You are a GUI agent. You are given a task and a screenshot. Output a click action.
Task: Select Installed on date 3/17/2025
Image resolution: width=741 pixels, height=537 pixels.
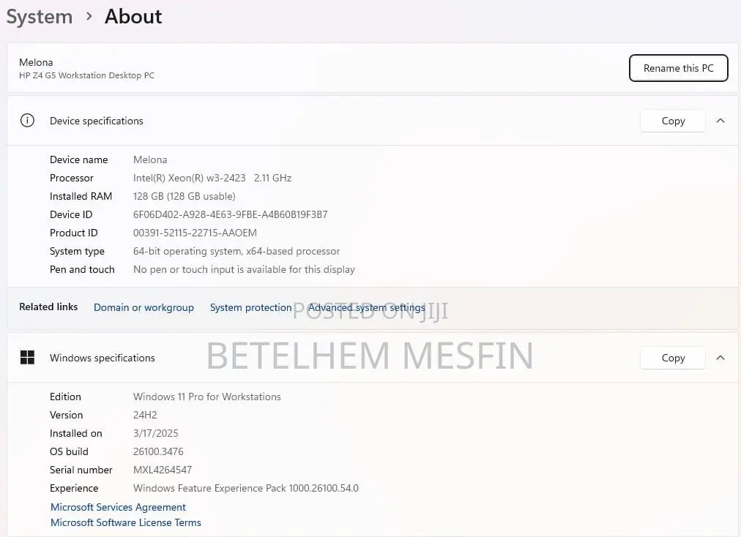(x=155, y=433)
